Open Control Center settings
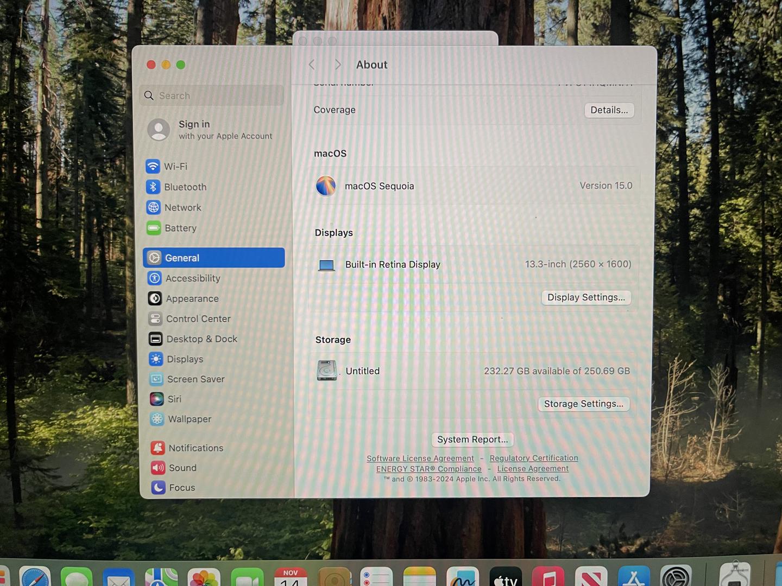This screenshot has height=586, width=782. (x=189, y=319)
